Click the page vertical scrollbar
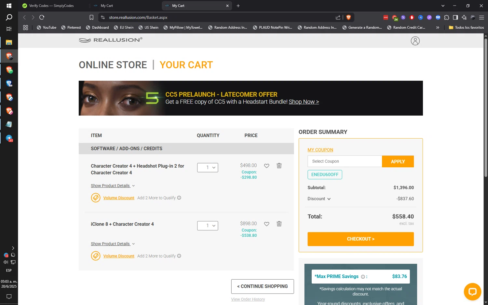 click(x=486, y=107)
